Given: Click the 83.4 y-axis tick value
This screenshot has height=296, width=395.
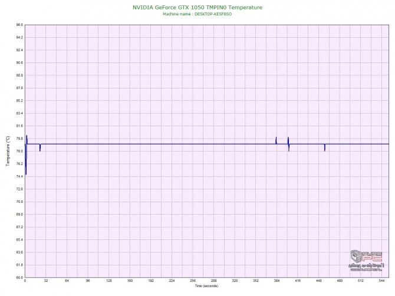Looking at the screenshot, I should (x=19, y=113).
